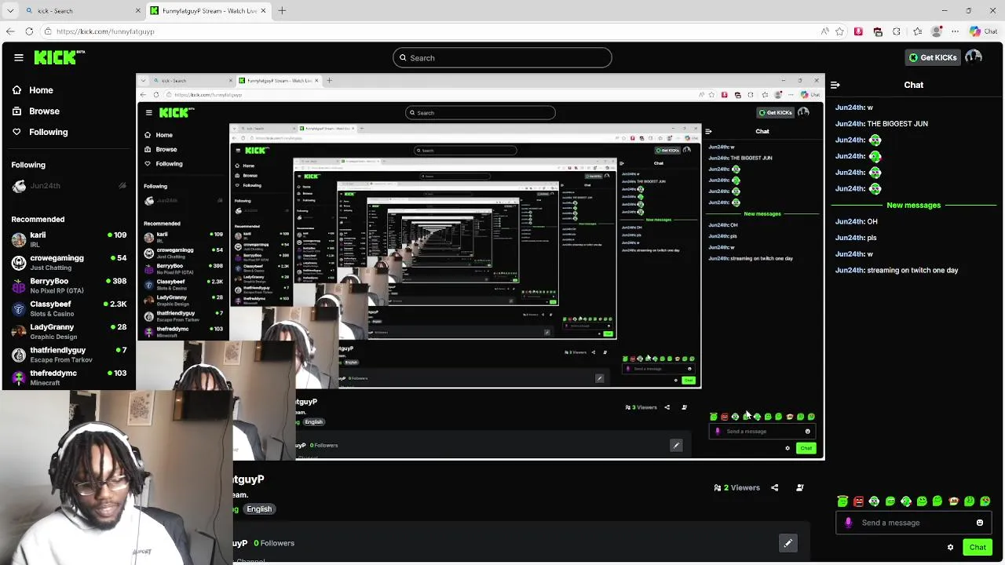Open recommended channel thefreddymc
Image resolution: width=1005 pixels, height=565 pixels.
click(69, 377)
